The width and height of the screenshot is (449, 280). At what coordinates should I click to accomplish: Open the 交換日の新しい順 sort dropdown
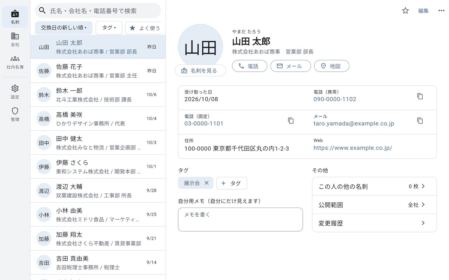pyautogui.click(x=63, y=28)
